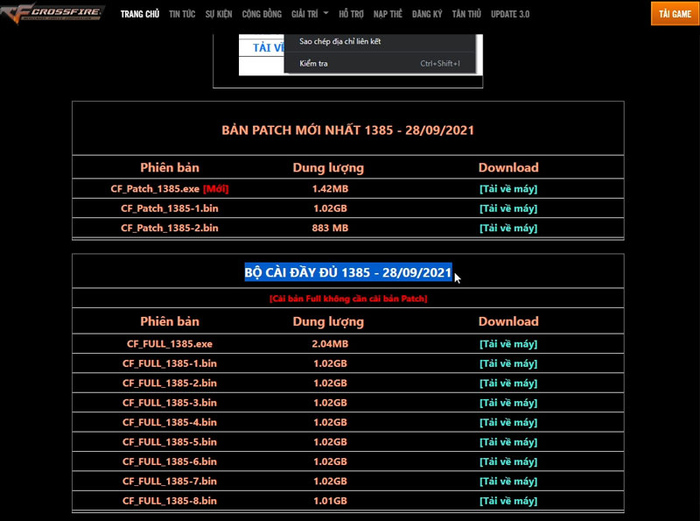The height and width of the screenshot is (521, 700).
Task: Download CF_Patch_1385.exe via Tải về máy
Action: (x=507, y=188)
